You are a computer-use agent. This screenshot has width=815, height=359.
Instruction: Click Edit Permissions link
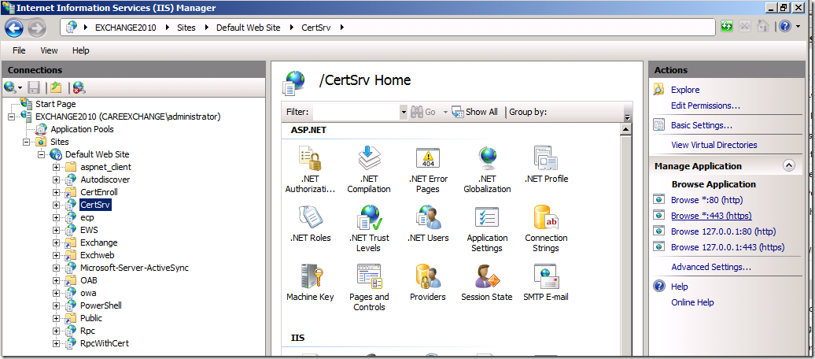point(706,105)
